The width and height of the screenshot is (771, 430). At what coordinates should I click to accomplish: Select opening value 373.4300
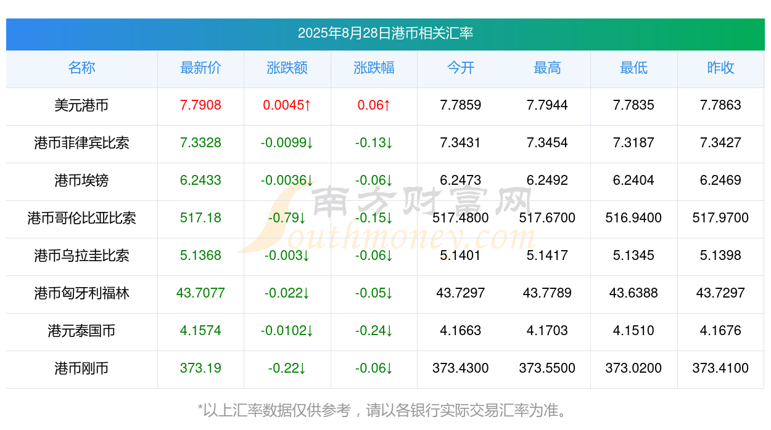461,368
